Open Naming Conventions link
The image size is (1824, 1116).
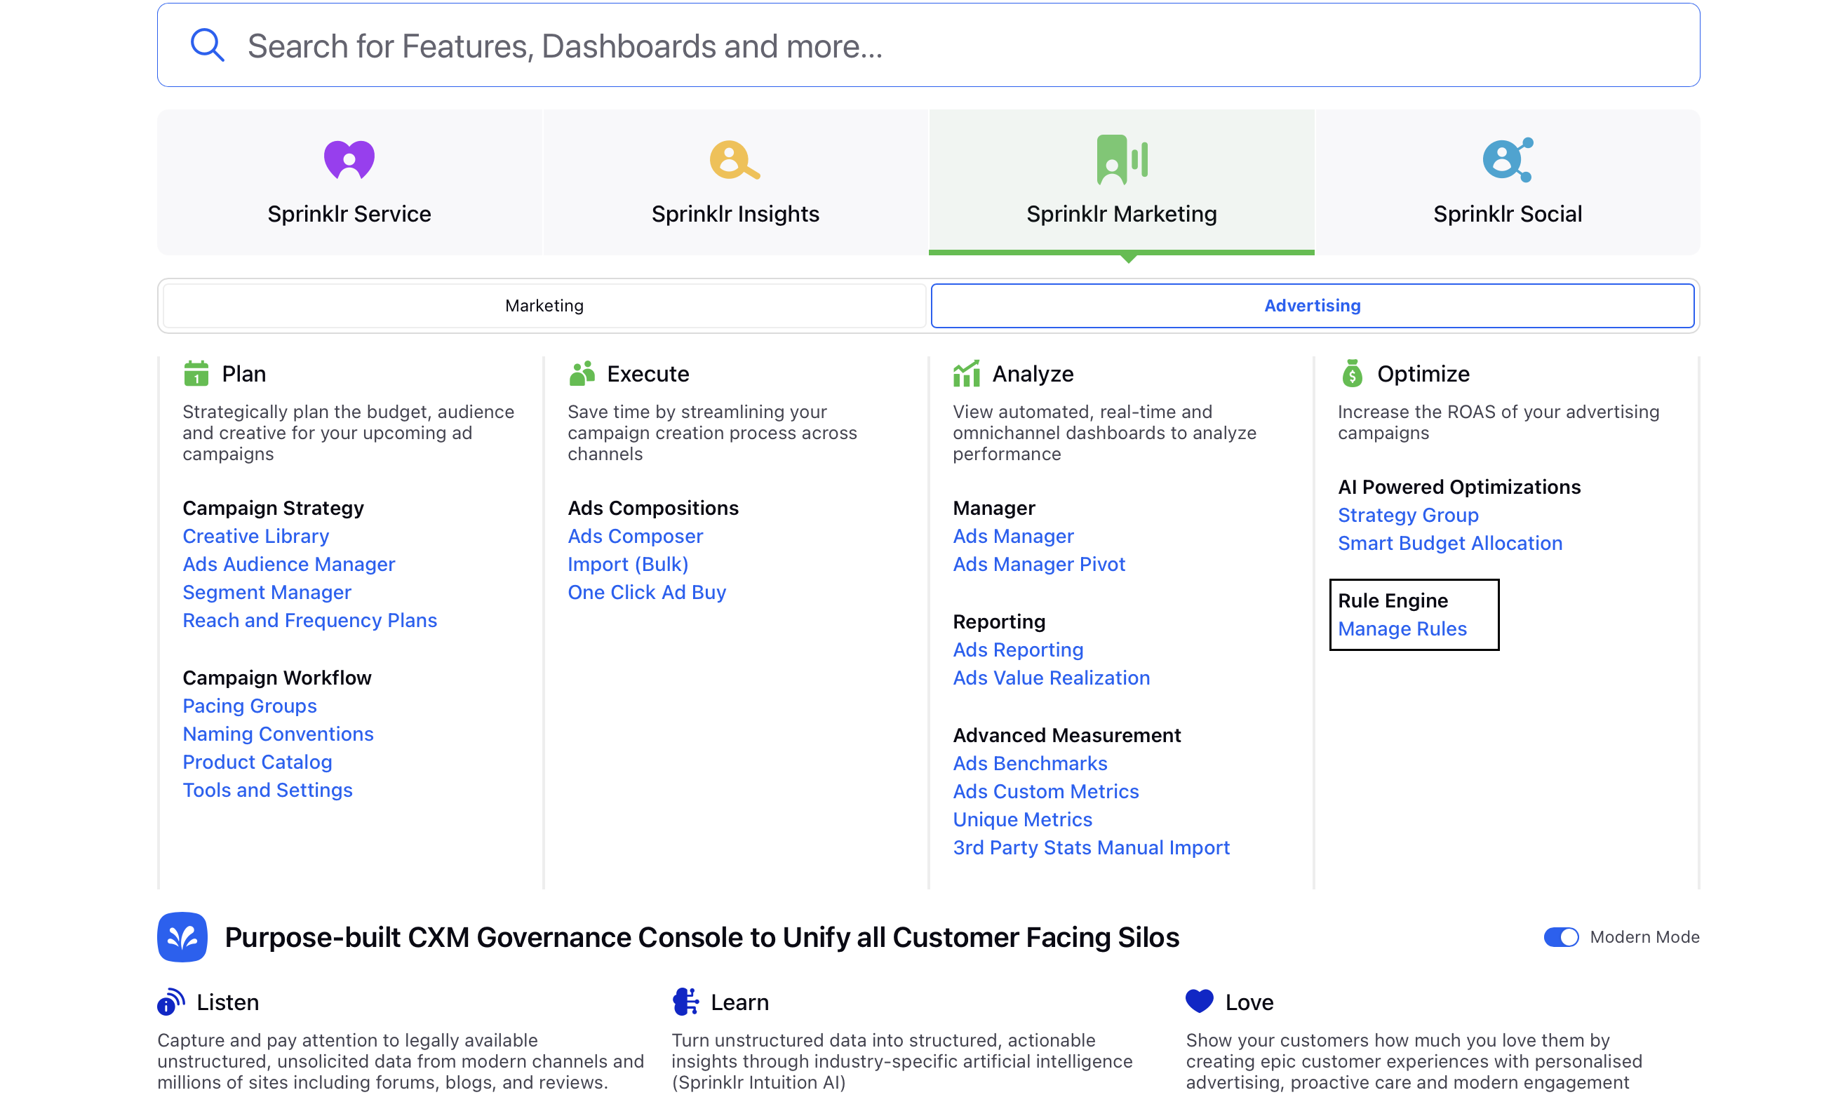click(x=278, y=734)
